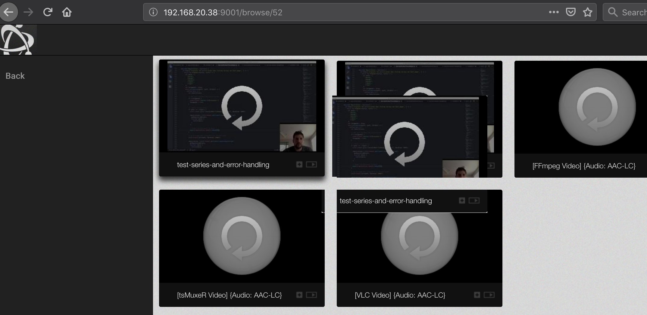Click the site information icon in the address bar
This screenshot has height=315, width=647.
click(x=153, y=12)
